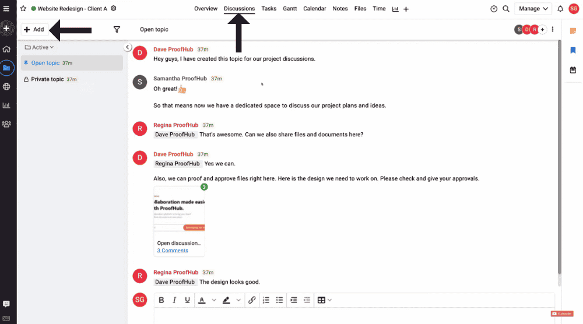Switch to the Calendar tab
The height and width of the screenshot is (324, 583).
[x=315, y=9]
